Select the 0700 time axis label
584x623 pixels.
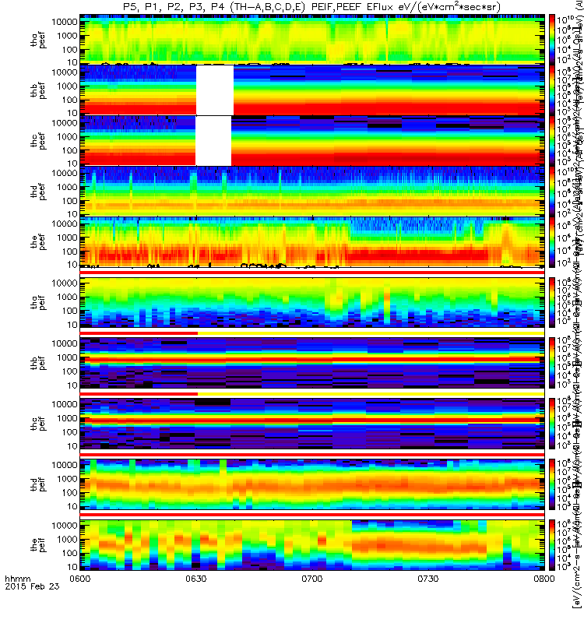[312, 579]
